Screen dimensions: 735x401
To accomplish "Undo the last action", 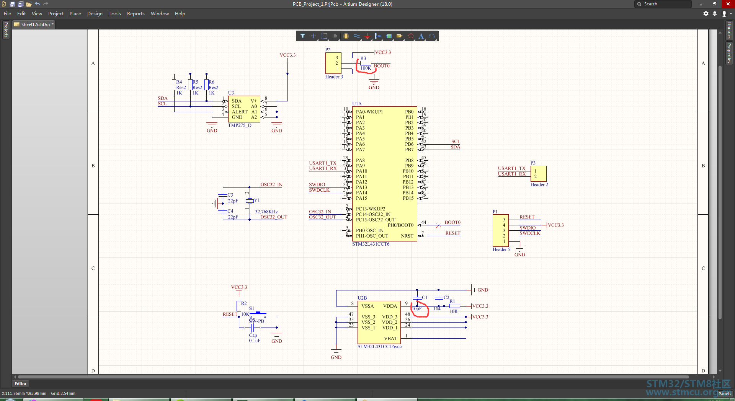I will 38,4.
